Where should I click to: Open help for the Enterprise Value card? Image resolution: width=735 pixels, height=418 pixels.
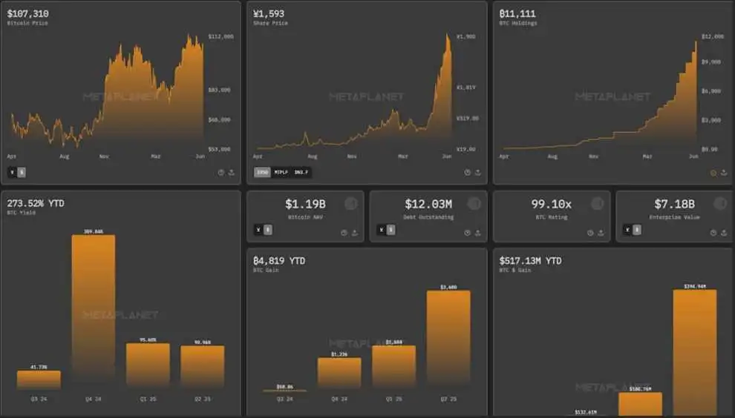click(714, 233)
